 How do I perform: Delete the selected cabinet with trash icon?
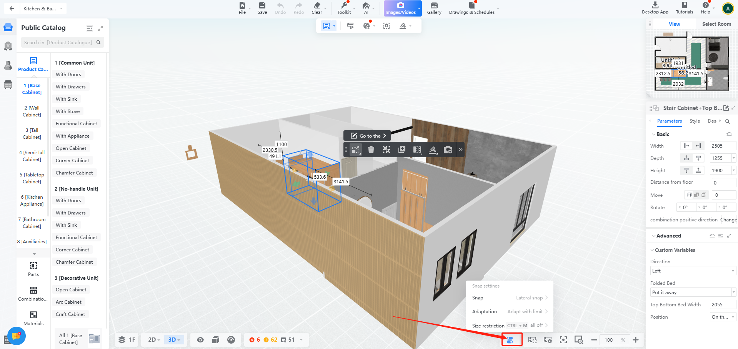point(371,150)
